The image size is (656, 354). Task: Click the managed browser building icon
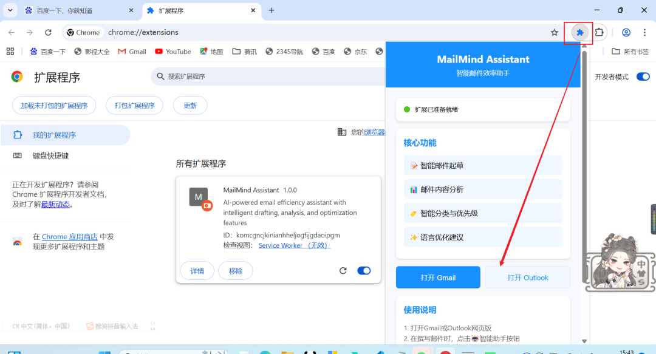pyautogui.click(x=342, y=132)
